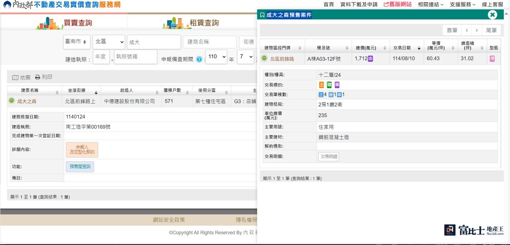Open the 臺南市 city dropdown
The image size is (510, 245).
click(76, 42)
